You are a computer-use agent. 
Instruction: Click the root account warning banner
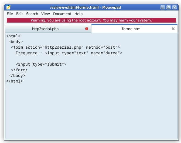pyautogui.click(x=91, y=20)
